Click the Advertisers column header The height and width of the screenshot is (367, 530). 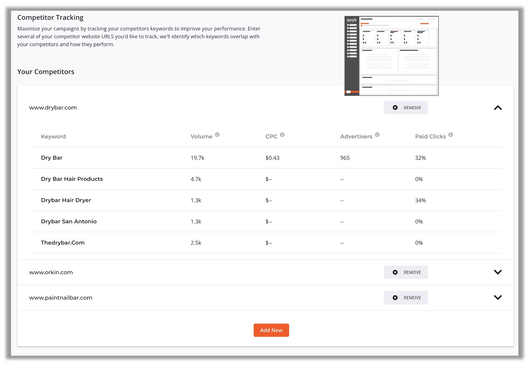click(x=356, y=136)
